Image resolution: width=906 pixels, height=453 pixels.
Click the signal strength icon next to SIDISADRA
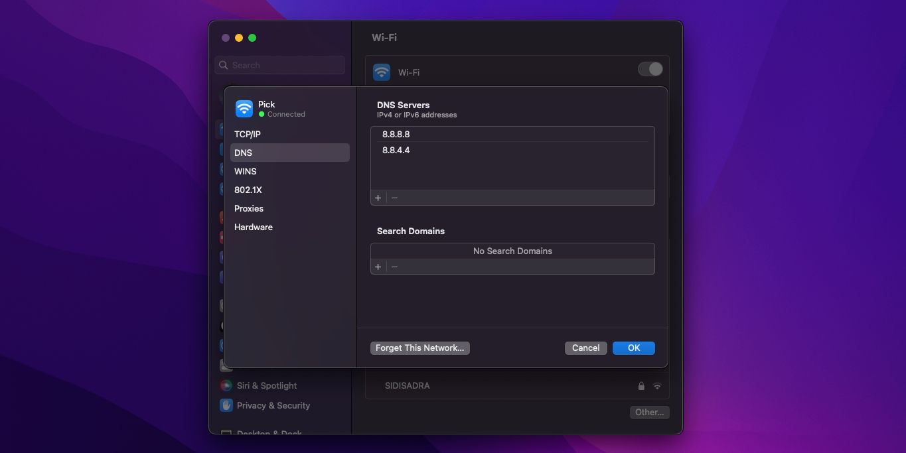[656, 385]
